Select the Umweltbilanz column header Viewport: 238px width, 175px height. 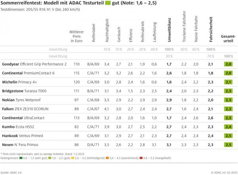point(169,32)
